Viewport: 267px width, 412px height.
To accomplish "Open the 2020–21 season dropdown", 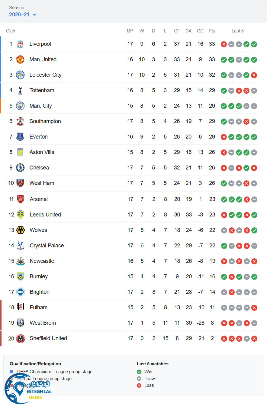I will coord(23,15).
